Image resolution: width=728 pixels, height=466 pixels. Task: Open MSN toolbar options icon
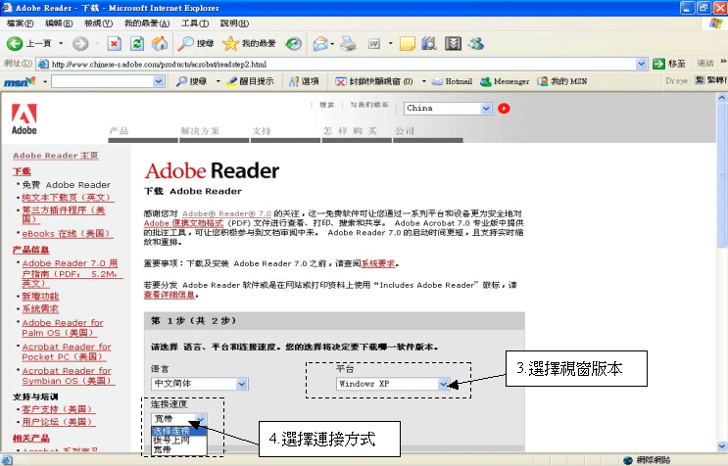pyautogui.click(x=293, y=81)
